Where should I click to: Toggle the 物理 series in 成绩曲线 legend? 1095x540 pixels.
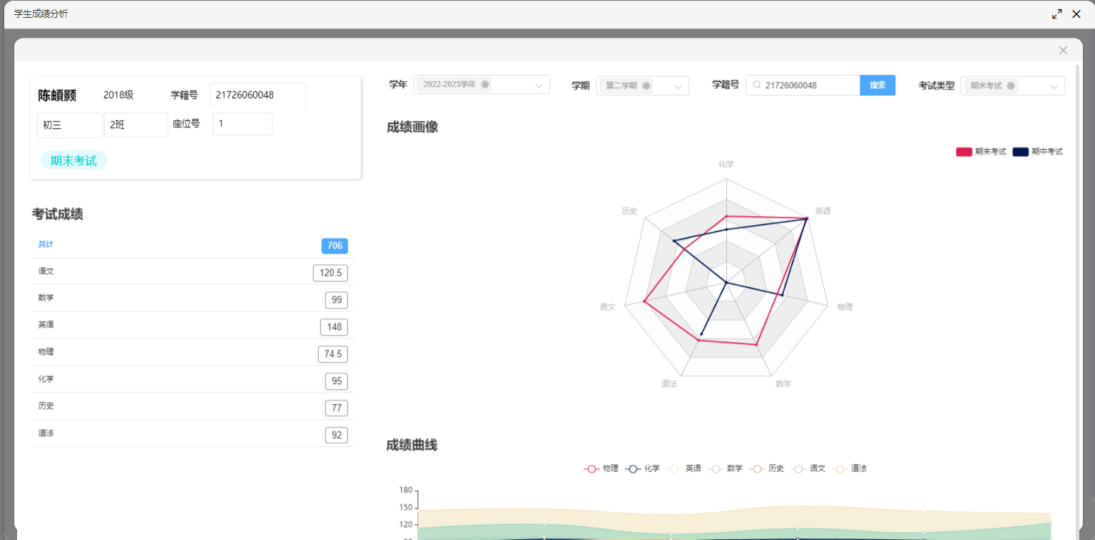601,468
